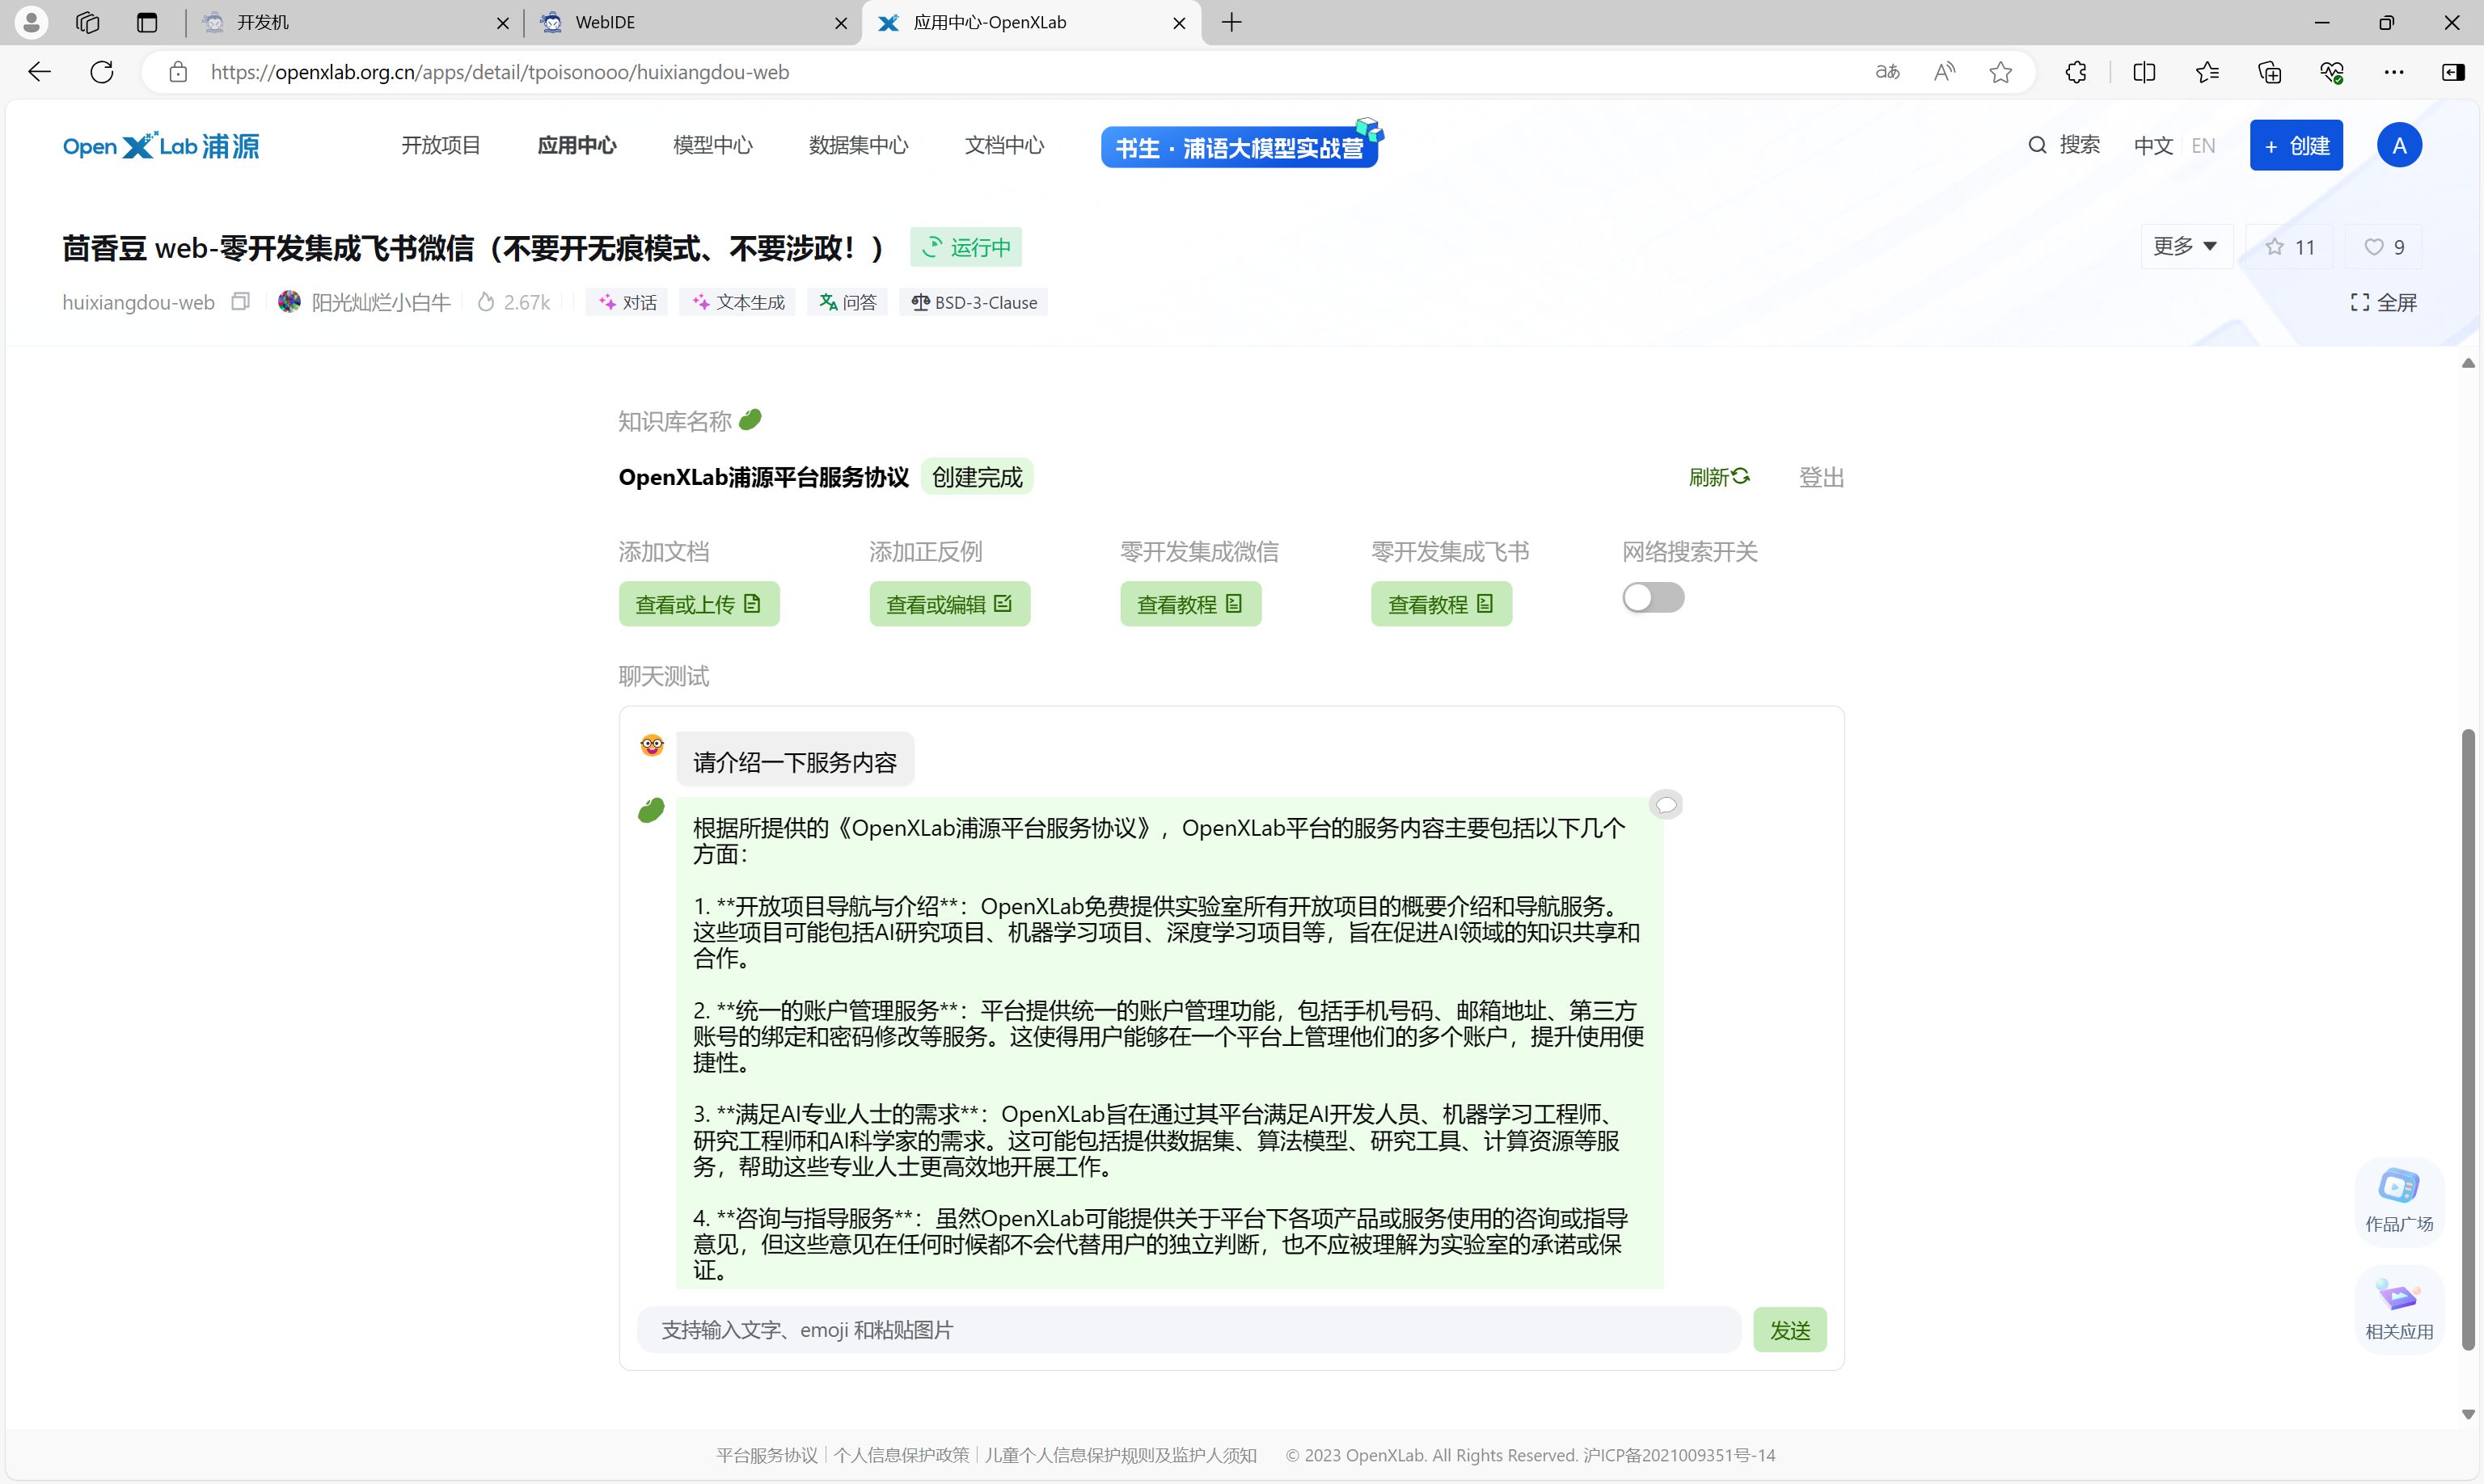Click the blue 创建 button
The image size is (2484, 1484).
[x=2296, y=146]
